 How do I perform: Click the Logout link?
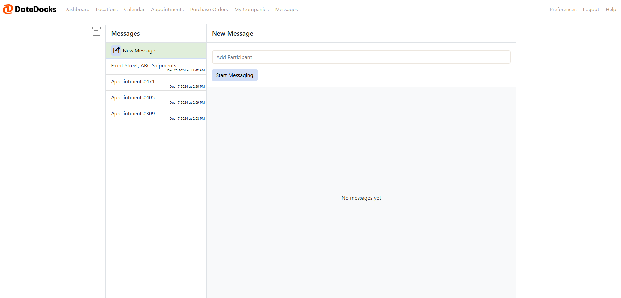(x=591, y=10)
